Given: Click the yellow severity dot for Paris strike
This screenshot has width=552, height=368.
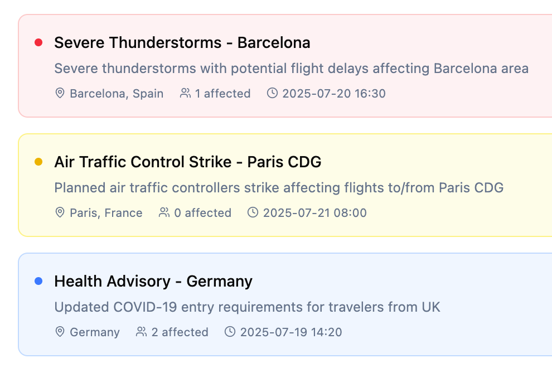Looking at the screenshot, I should (x=38, y=162).
